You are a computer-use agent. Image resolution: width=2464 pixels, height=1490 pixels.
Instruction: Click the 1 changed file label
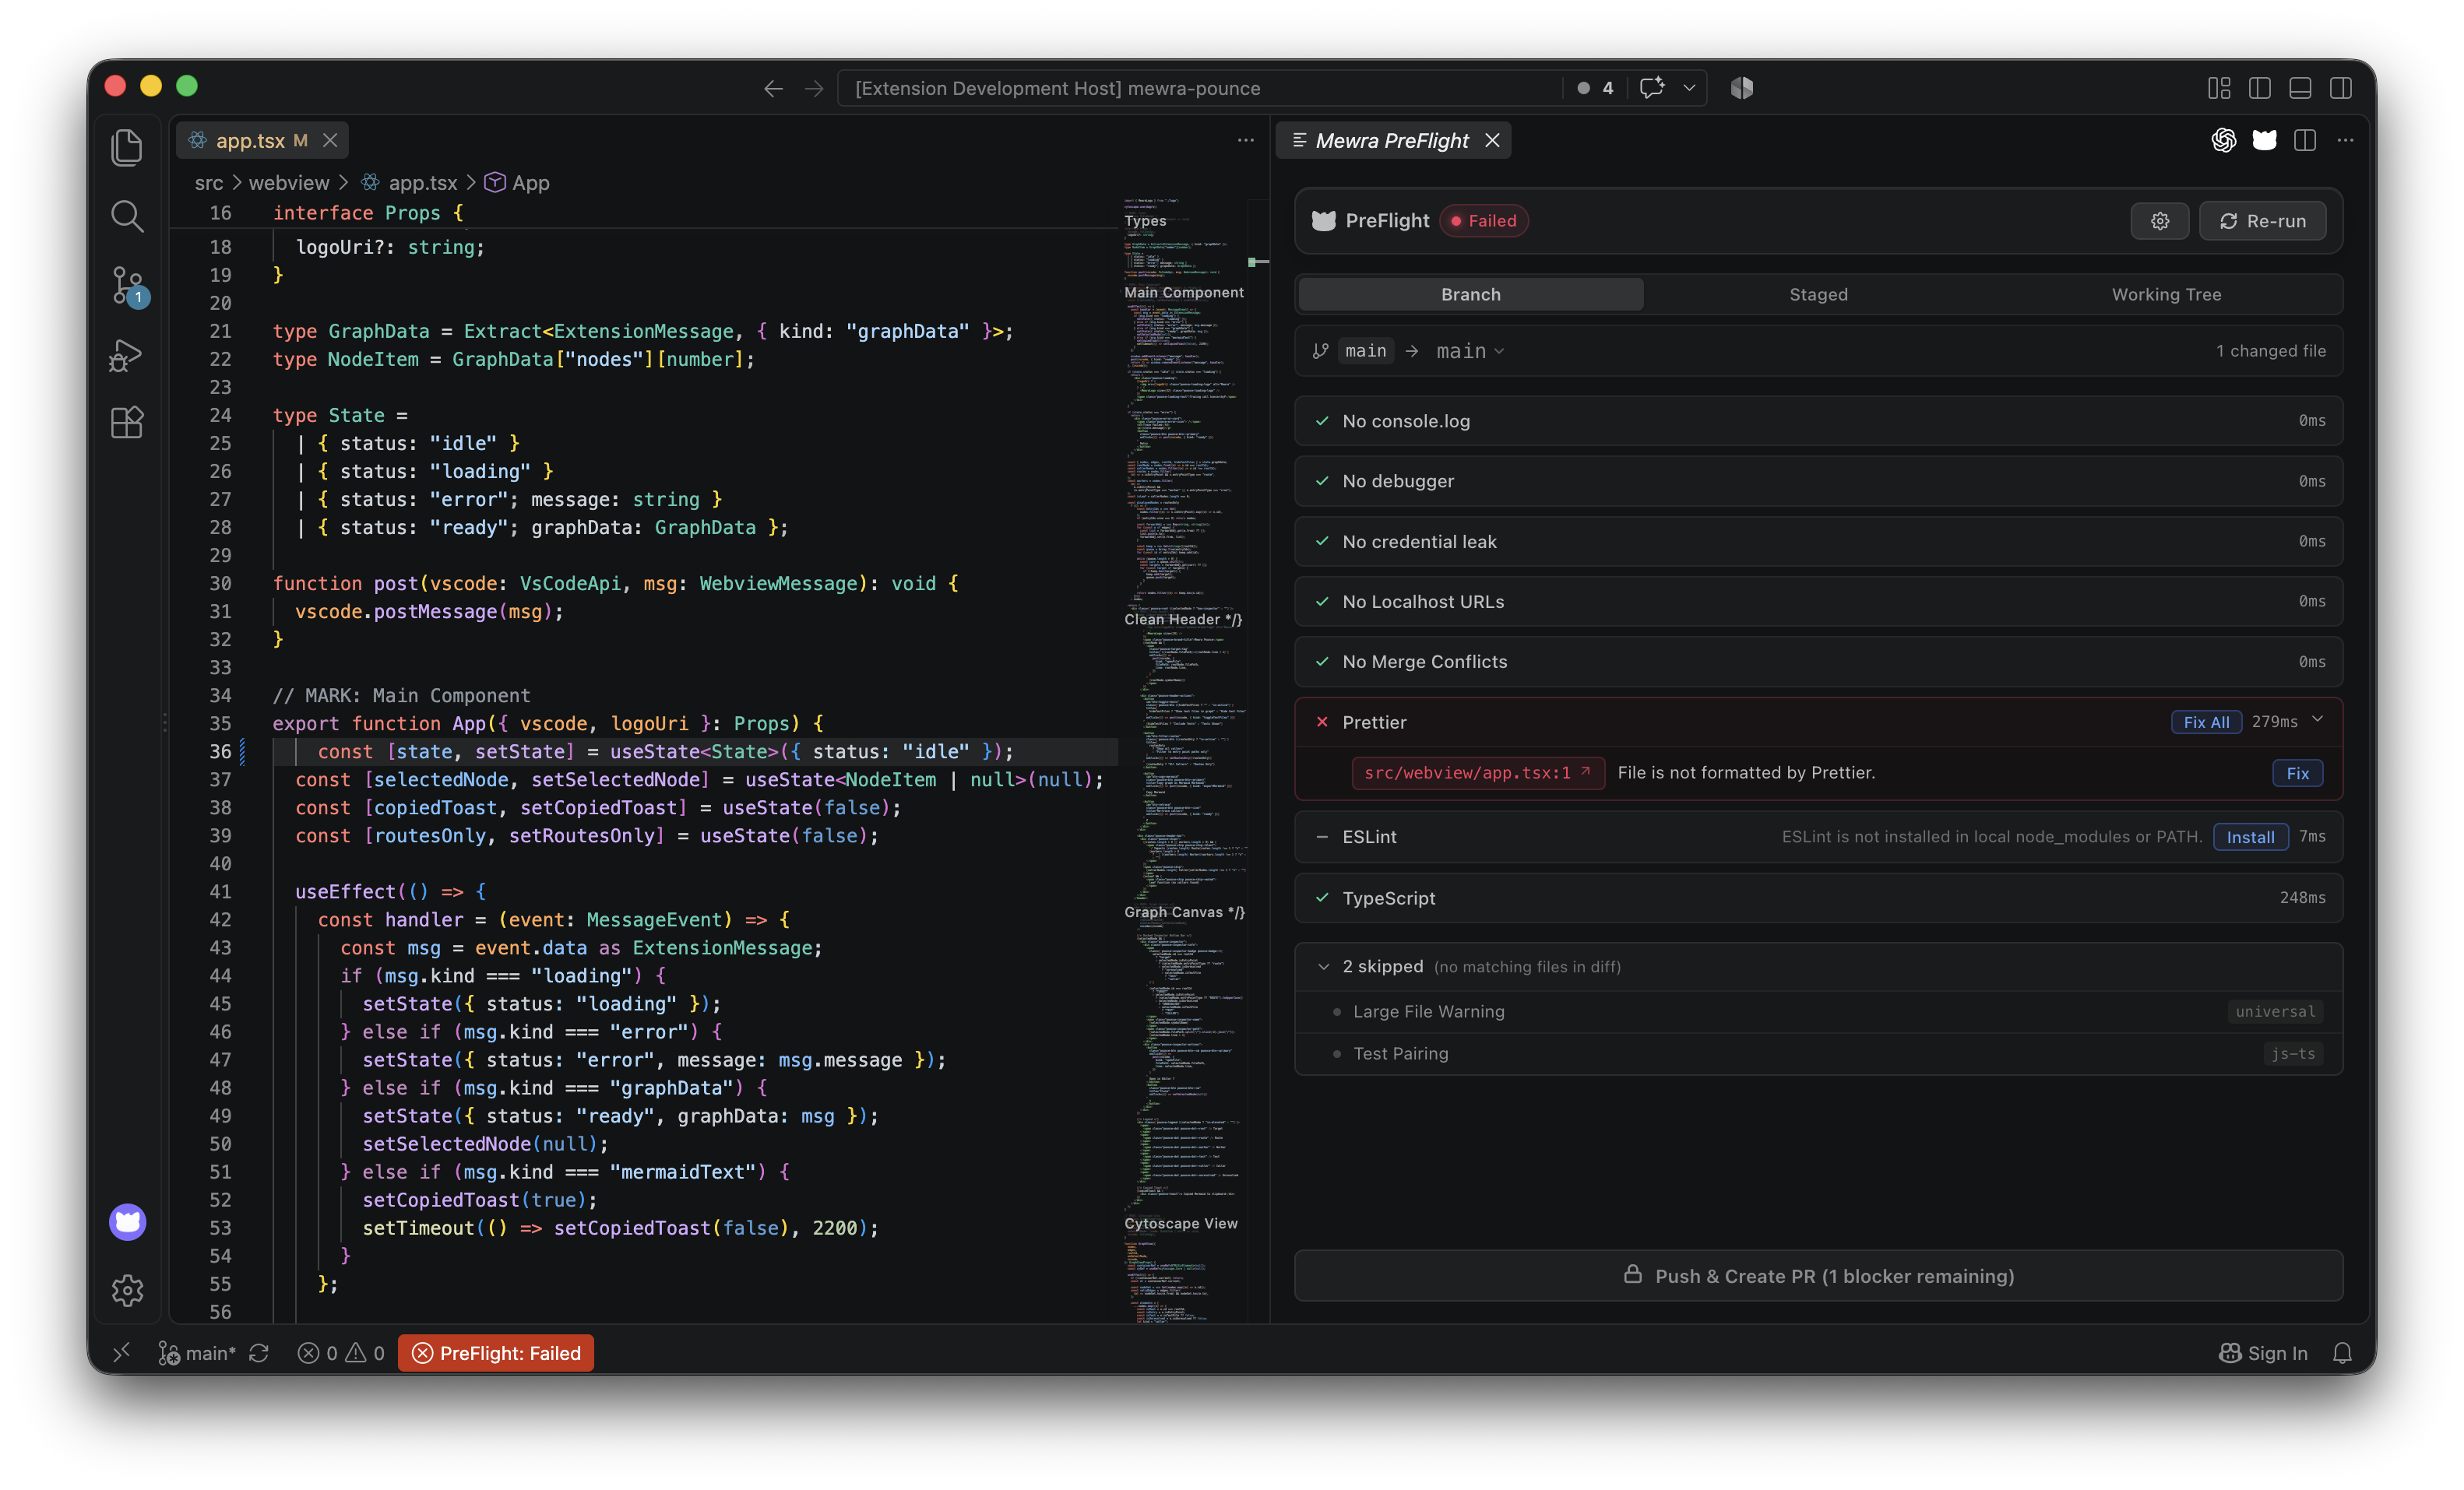[x=2270, y=351]
